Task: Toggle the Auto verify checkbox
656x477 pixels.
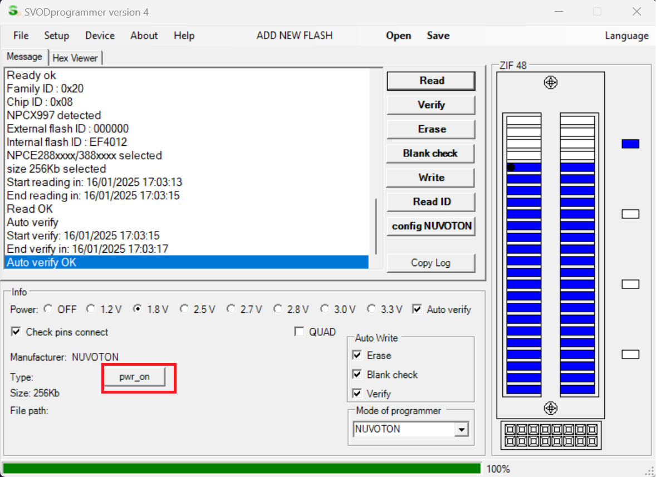Action: pyautogui.click(x=417, y=309)
